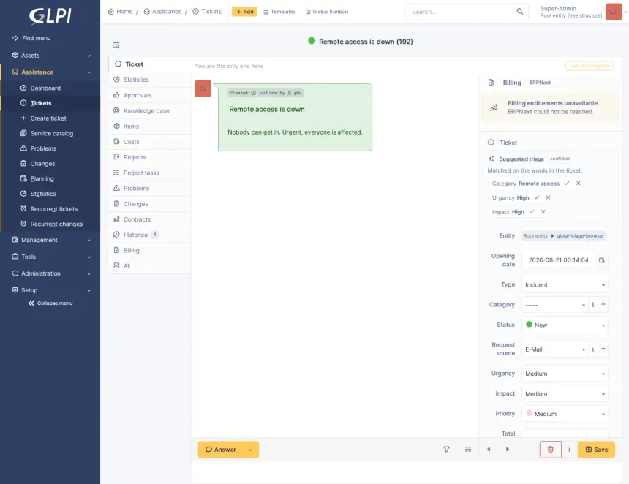Expand the Setup menu

[x=51, y=290]
